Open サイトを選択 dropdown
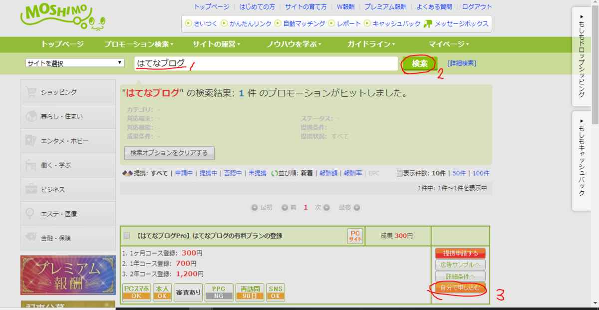599x310 pixels. coord(75,63)
